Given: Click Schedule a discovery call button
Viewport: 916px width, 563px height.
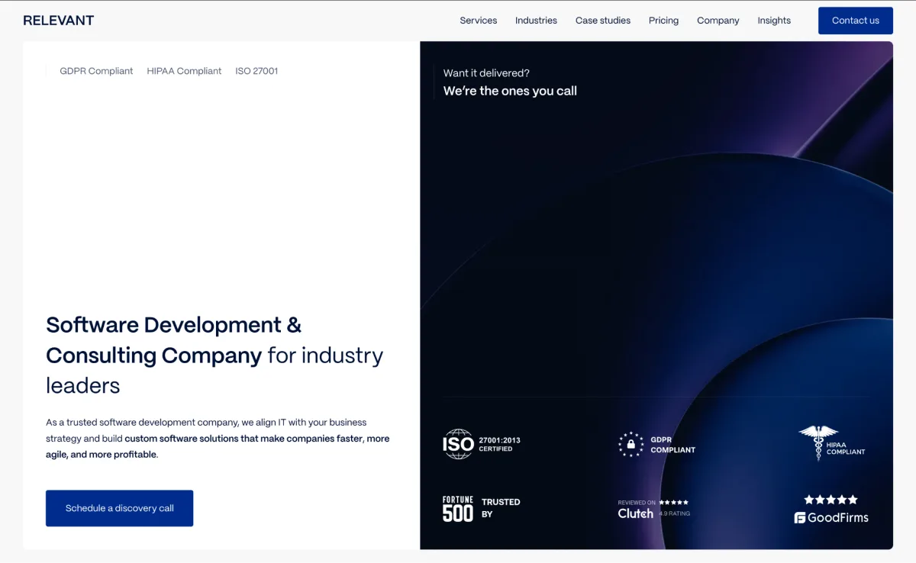Looking at the screenshot, I should coord(119,508).
